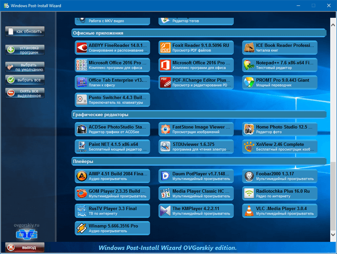
Task: Click the Foxit Reader PDF icon
Action: coord(165,48)
